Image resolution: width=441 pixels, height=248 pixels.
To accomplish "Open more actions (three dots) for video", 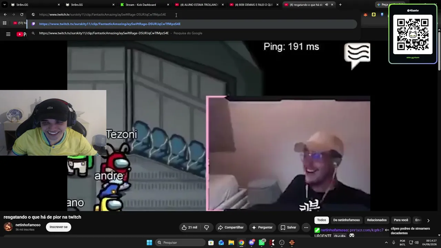I will (306, 227).
